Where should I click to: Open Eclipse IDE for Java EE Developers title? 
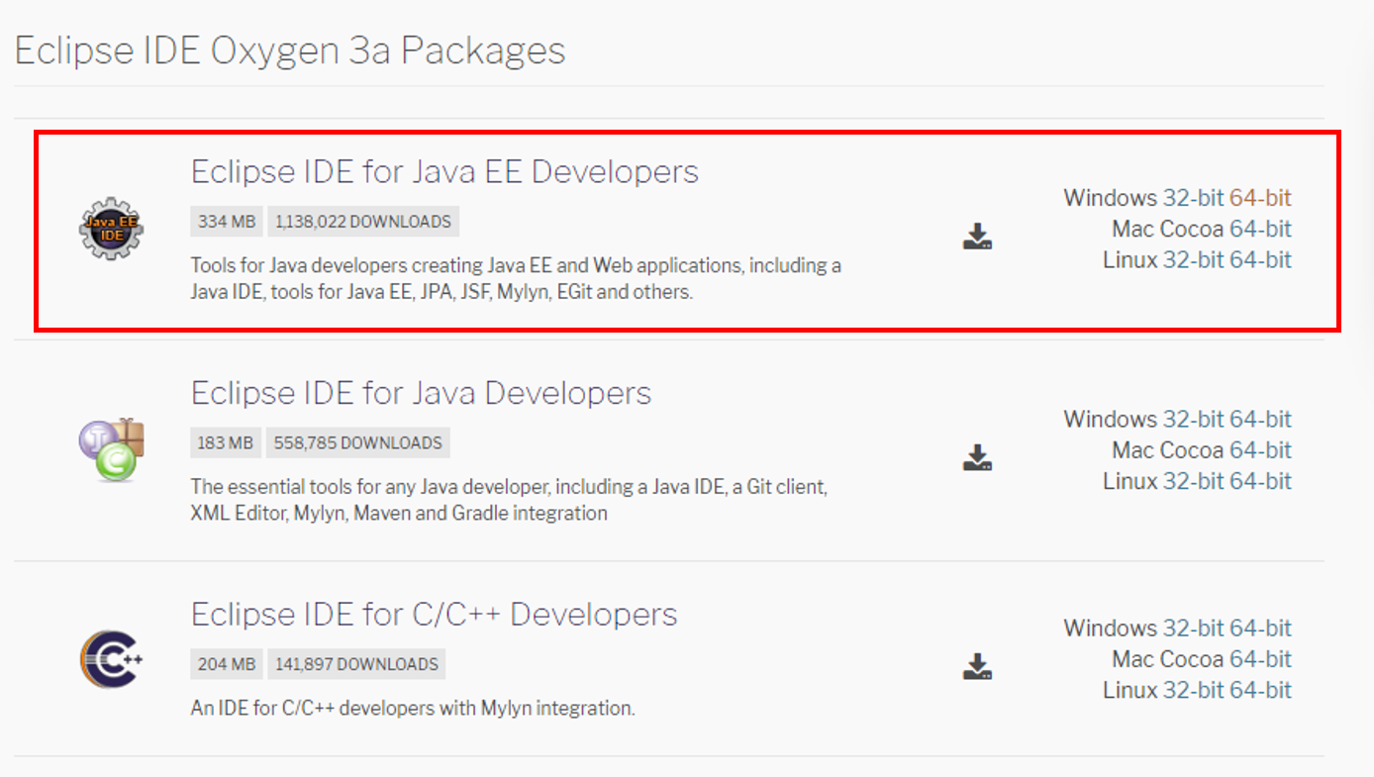point(444,171)
